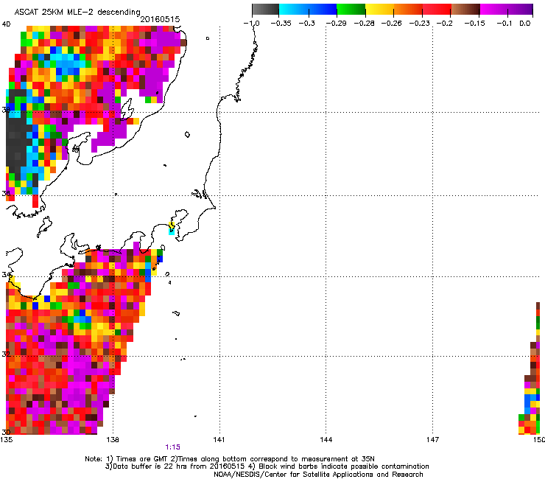Click the latitude label 32
The width and height of the screenshot is (545, 479).
tap(6, 354)
